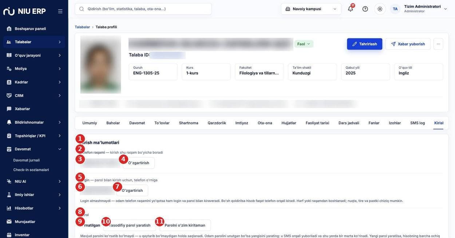Viewport: 455px width, 238px height.
Task: Click the TA user avatar
Action: [x=395, y=9]
